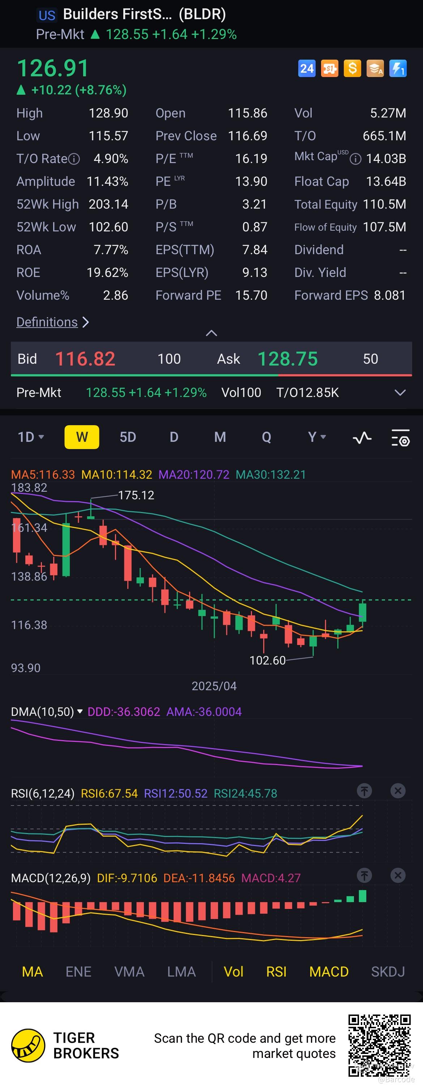Select the W weekly chart tab
The height and width of the screenshot is (1089, 423).
click(x=82, y=437)
